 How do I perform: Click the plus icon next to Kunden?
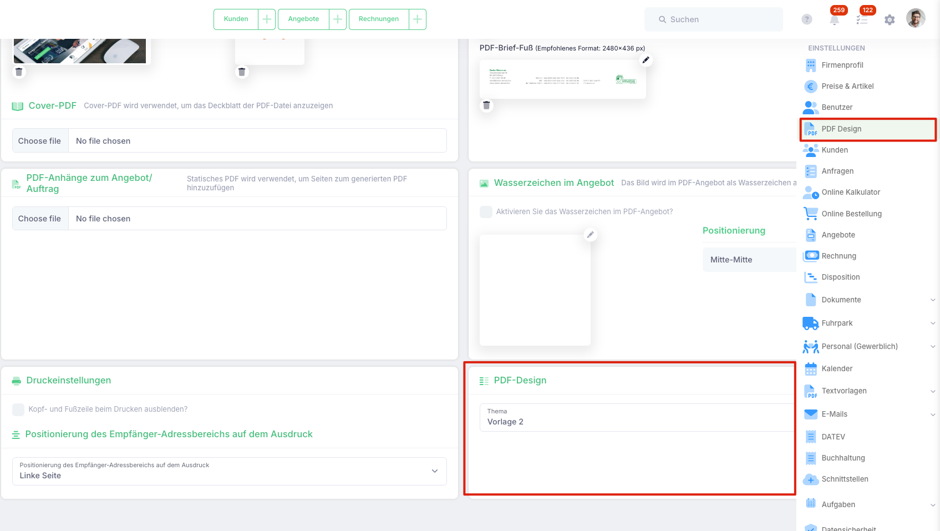(267, 19)
